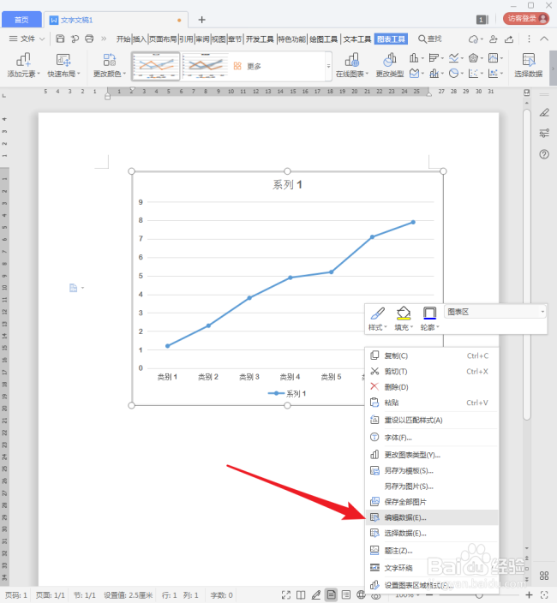Click the export share icon
Viewport: 557px width, 603px height.
509,39
